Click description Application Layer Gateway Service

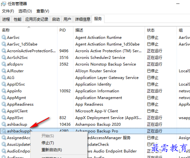107,78
